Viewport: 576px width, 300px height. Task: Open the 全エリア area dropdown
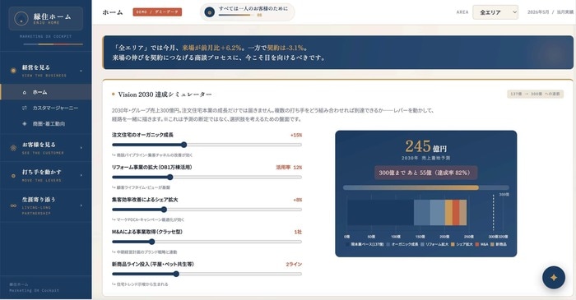click(495, 12)
